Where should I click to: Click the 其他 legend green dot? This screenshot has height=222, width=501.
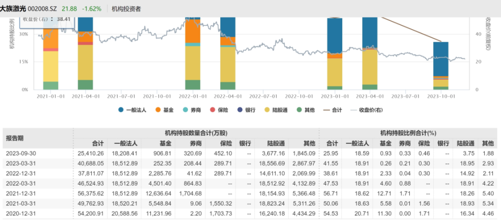[299, 110]
